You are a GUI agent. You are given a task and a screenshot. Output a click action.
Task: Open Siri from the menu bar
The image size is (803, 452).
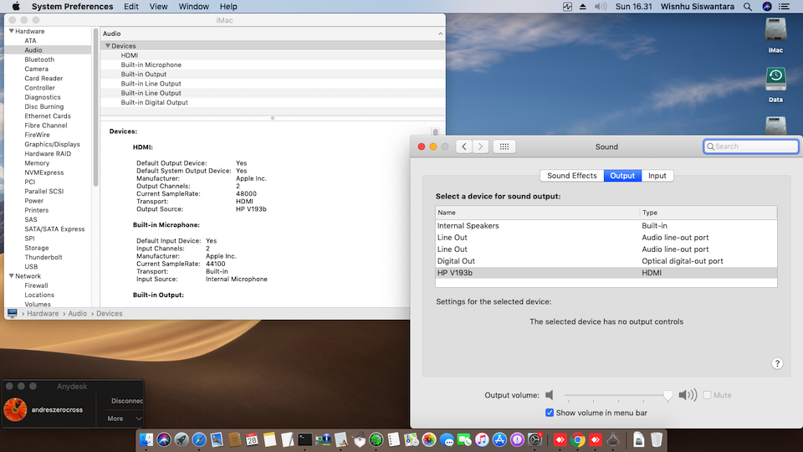click(x=768, y=7)
